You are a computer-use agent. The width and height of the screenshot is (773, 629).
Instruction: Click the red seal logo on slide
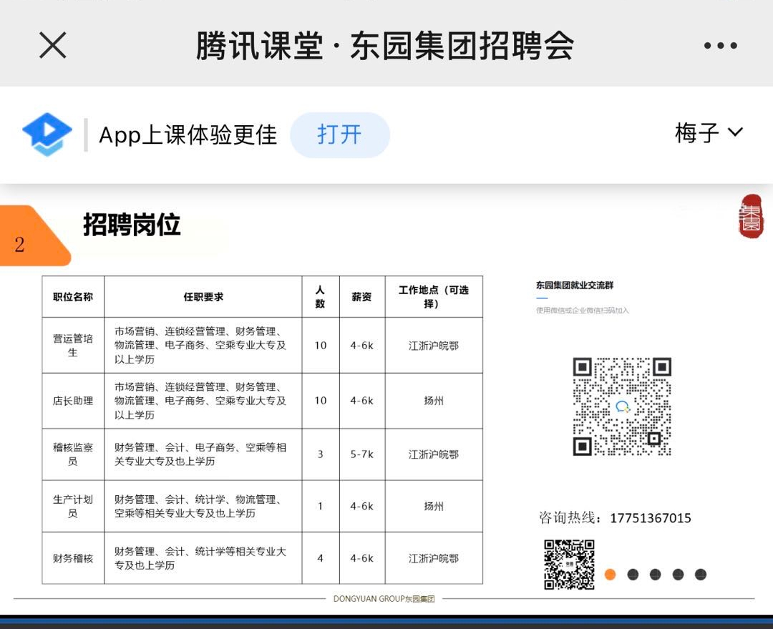pos(751,216)
